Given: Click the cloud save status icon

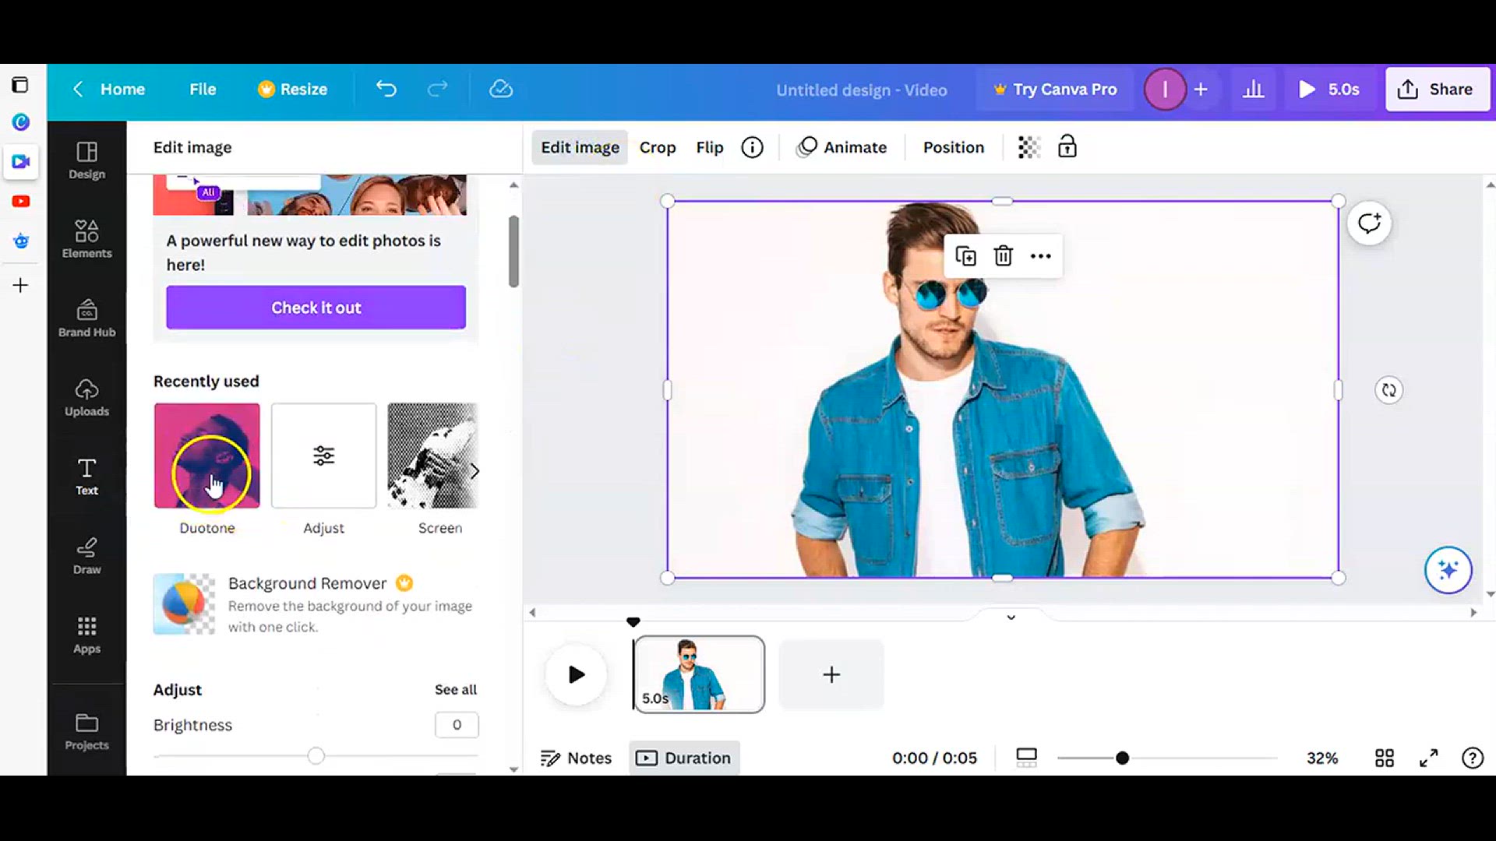Looking at the screenshot, I should 501,89.
